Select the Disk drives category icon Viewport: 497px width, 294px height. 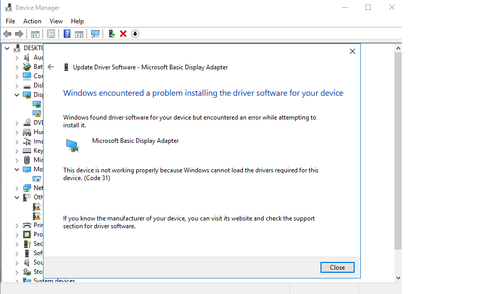[27, 85]
